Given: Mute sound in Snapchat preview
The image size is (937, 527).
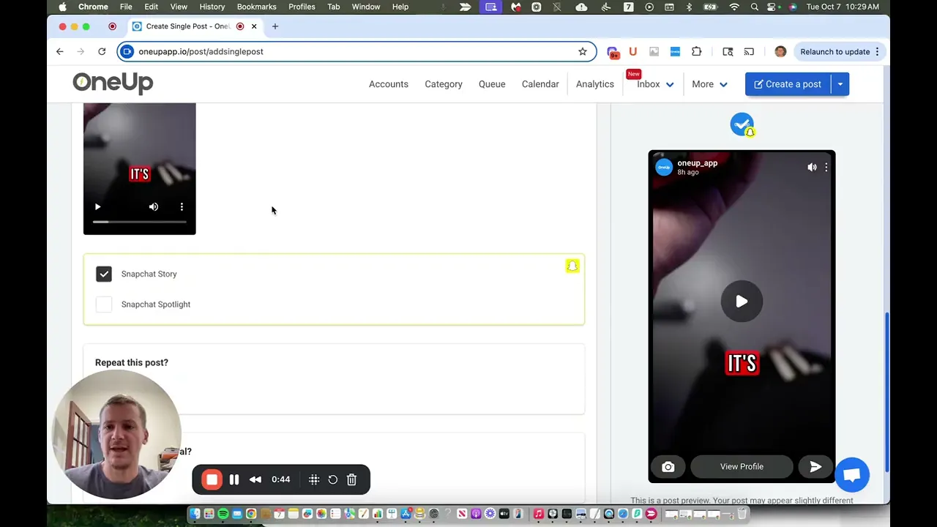Looking at the screenshot, I should click(812, 167).
